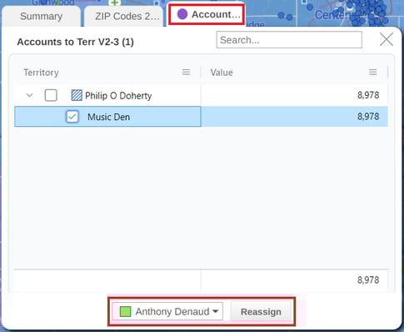Click the dropdown arrow next to Anthony Denaud
The height and width of the screenshot is (332, 404).
click(216, 311)
